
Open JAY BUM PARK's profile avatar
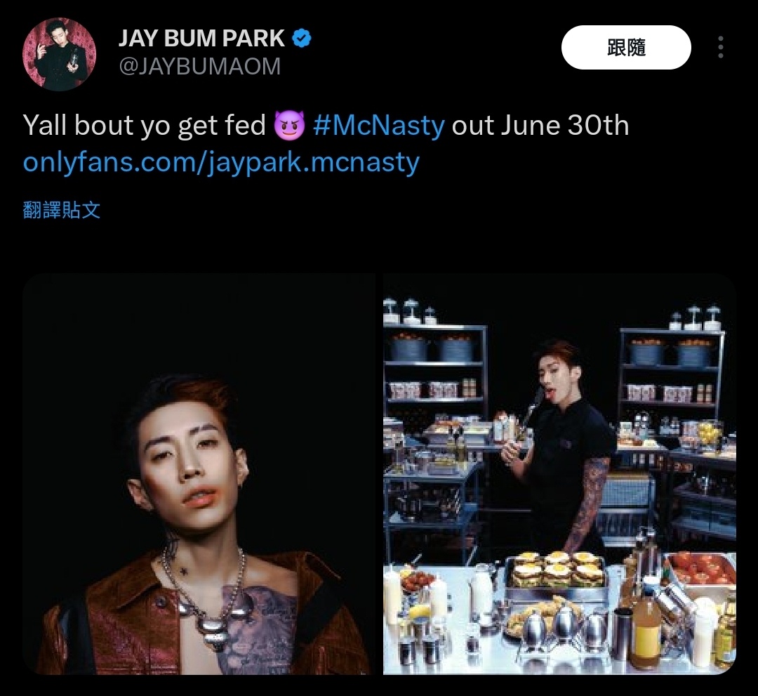pos(59,54)
